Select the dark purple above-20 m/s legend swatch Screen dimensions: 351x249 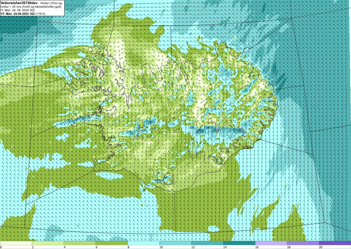click(x=335, y=243)
